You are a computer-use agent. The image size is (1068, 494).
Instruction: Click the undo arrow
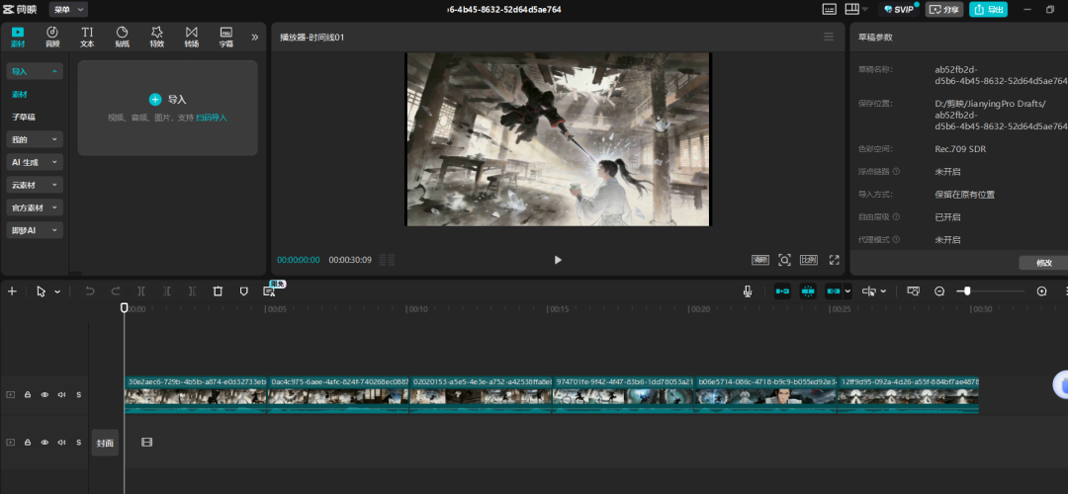coord(89,291)
